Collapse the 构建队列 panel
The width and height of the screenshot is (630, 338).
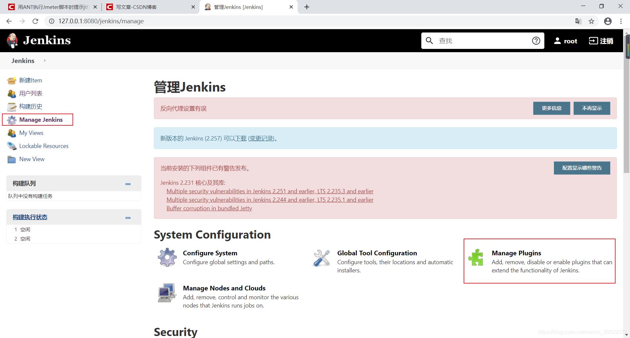pos(128,184)
